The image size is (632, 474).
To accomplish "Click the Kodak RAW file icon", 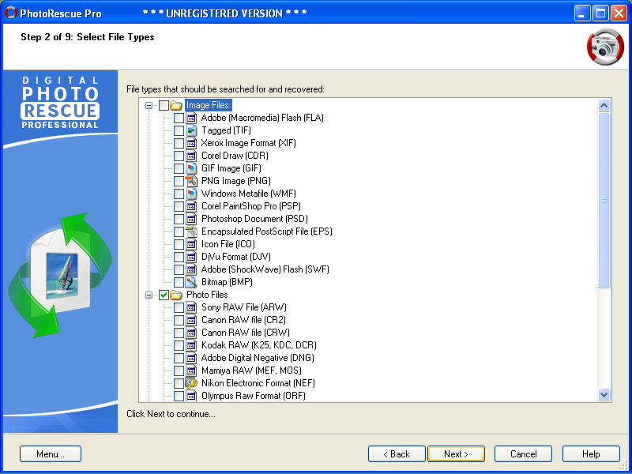I will [191, 345].
